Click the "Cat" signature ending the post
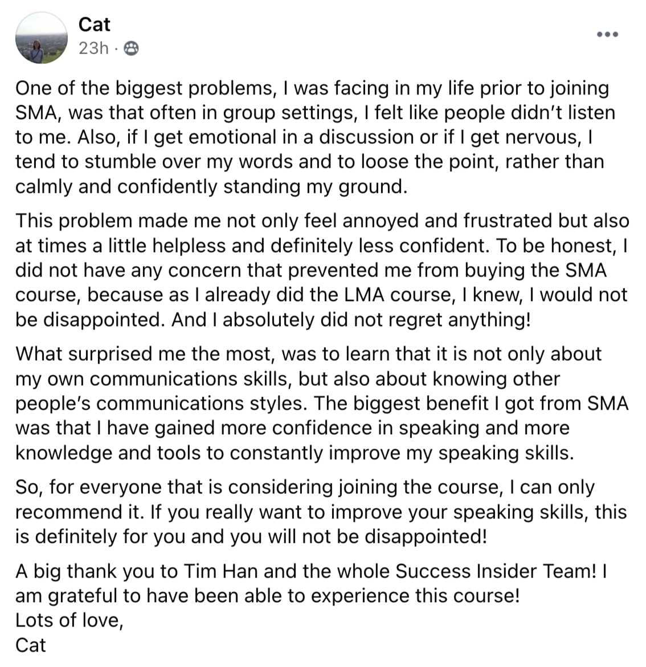 30,645
